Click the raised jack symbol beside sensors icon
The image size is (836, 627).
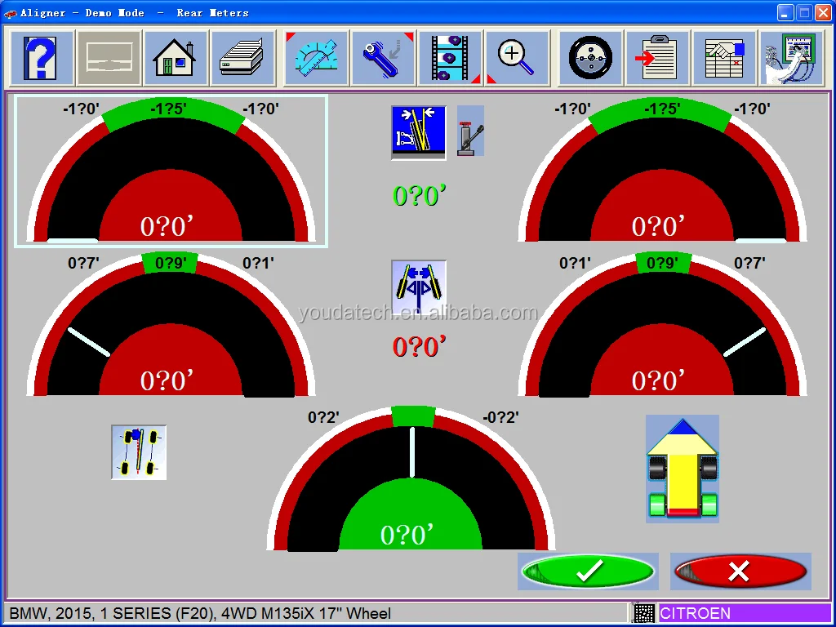(471, 131)
